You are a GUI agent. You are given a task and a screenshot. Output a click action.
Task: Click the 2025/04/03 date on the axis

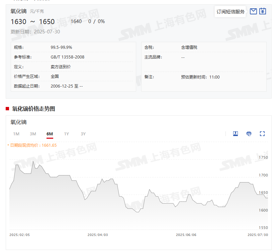tap(98, 235)
